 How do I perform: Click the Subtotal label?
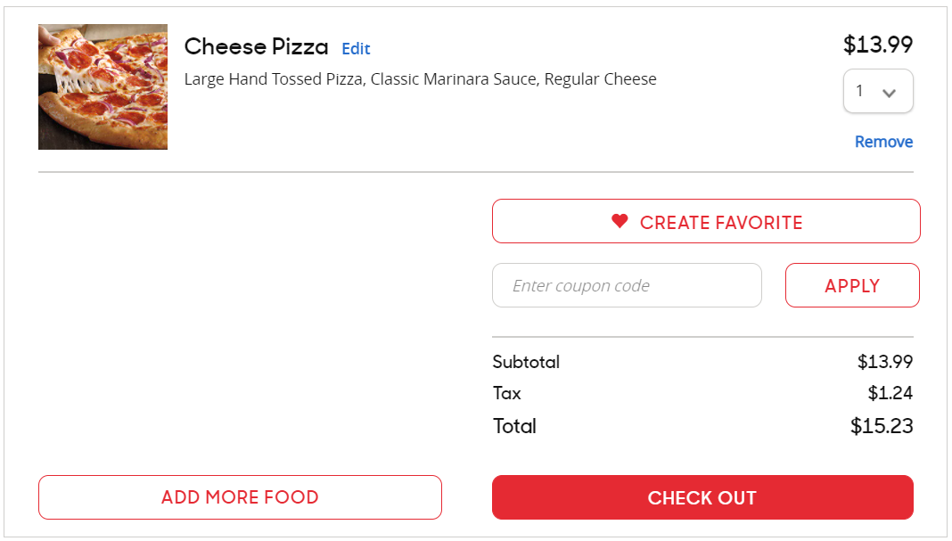[526, 362]
